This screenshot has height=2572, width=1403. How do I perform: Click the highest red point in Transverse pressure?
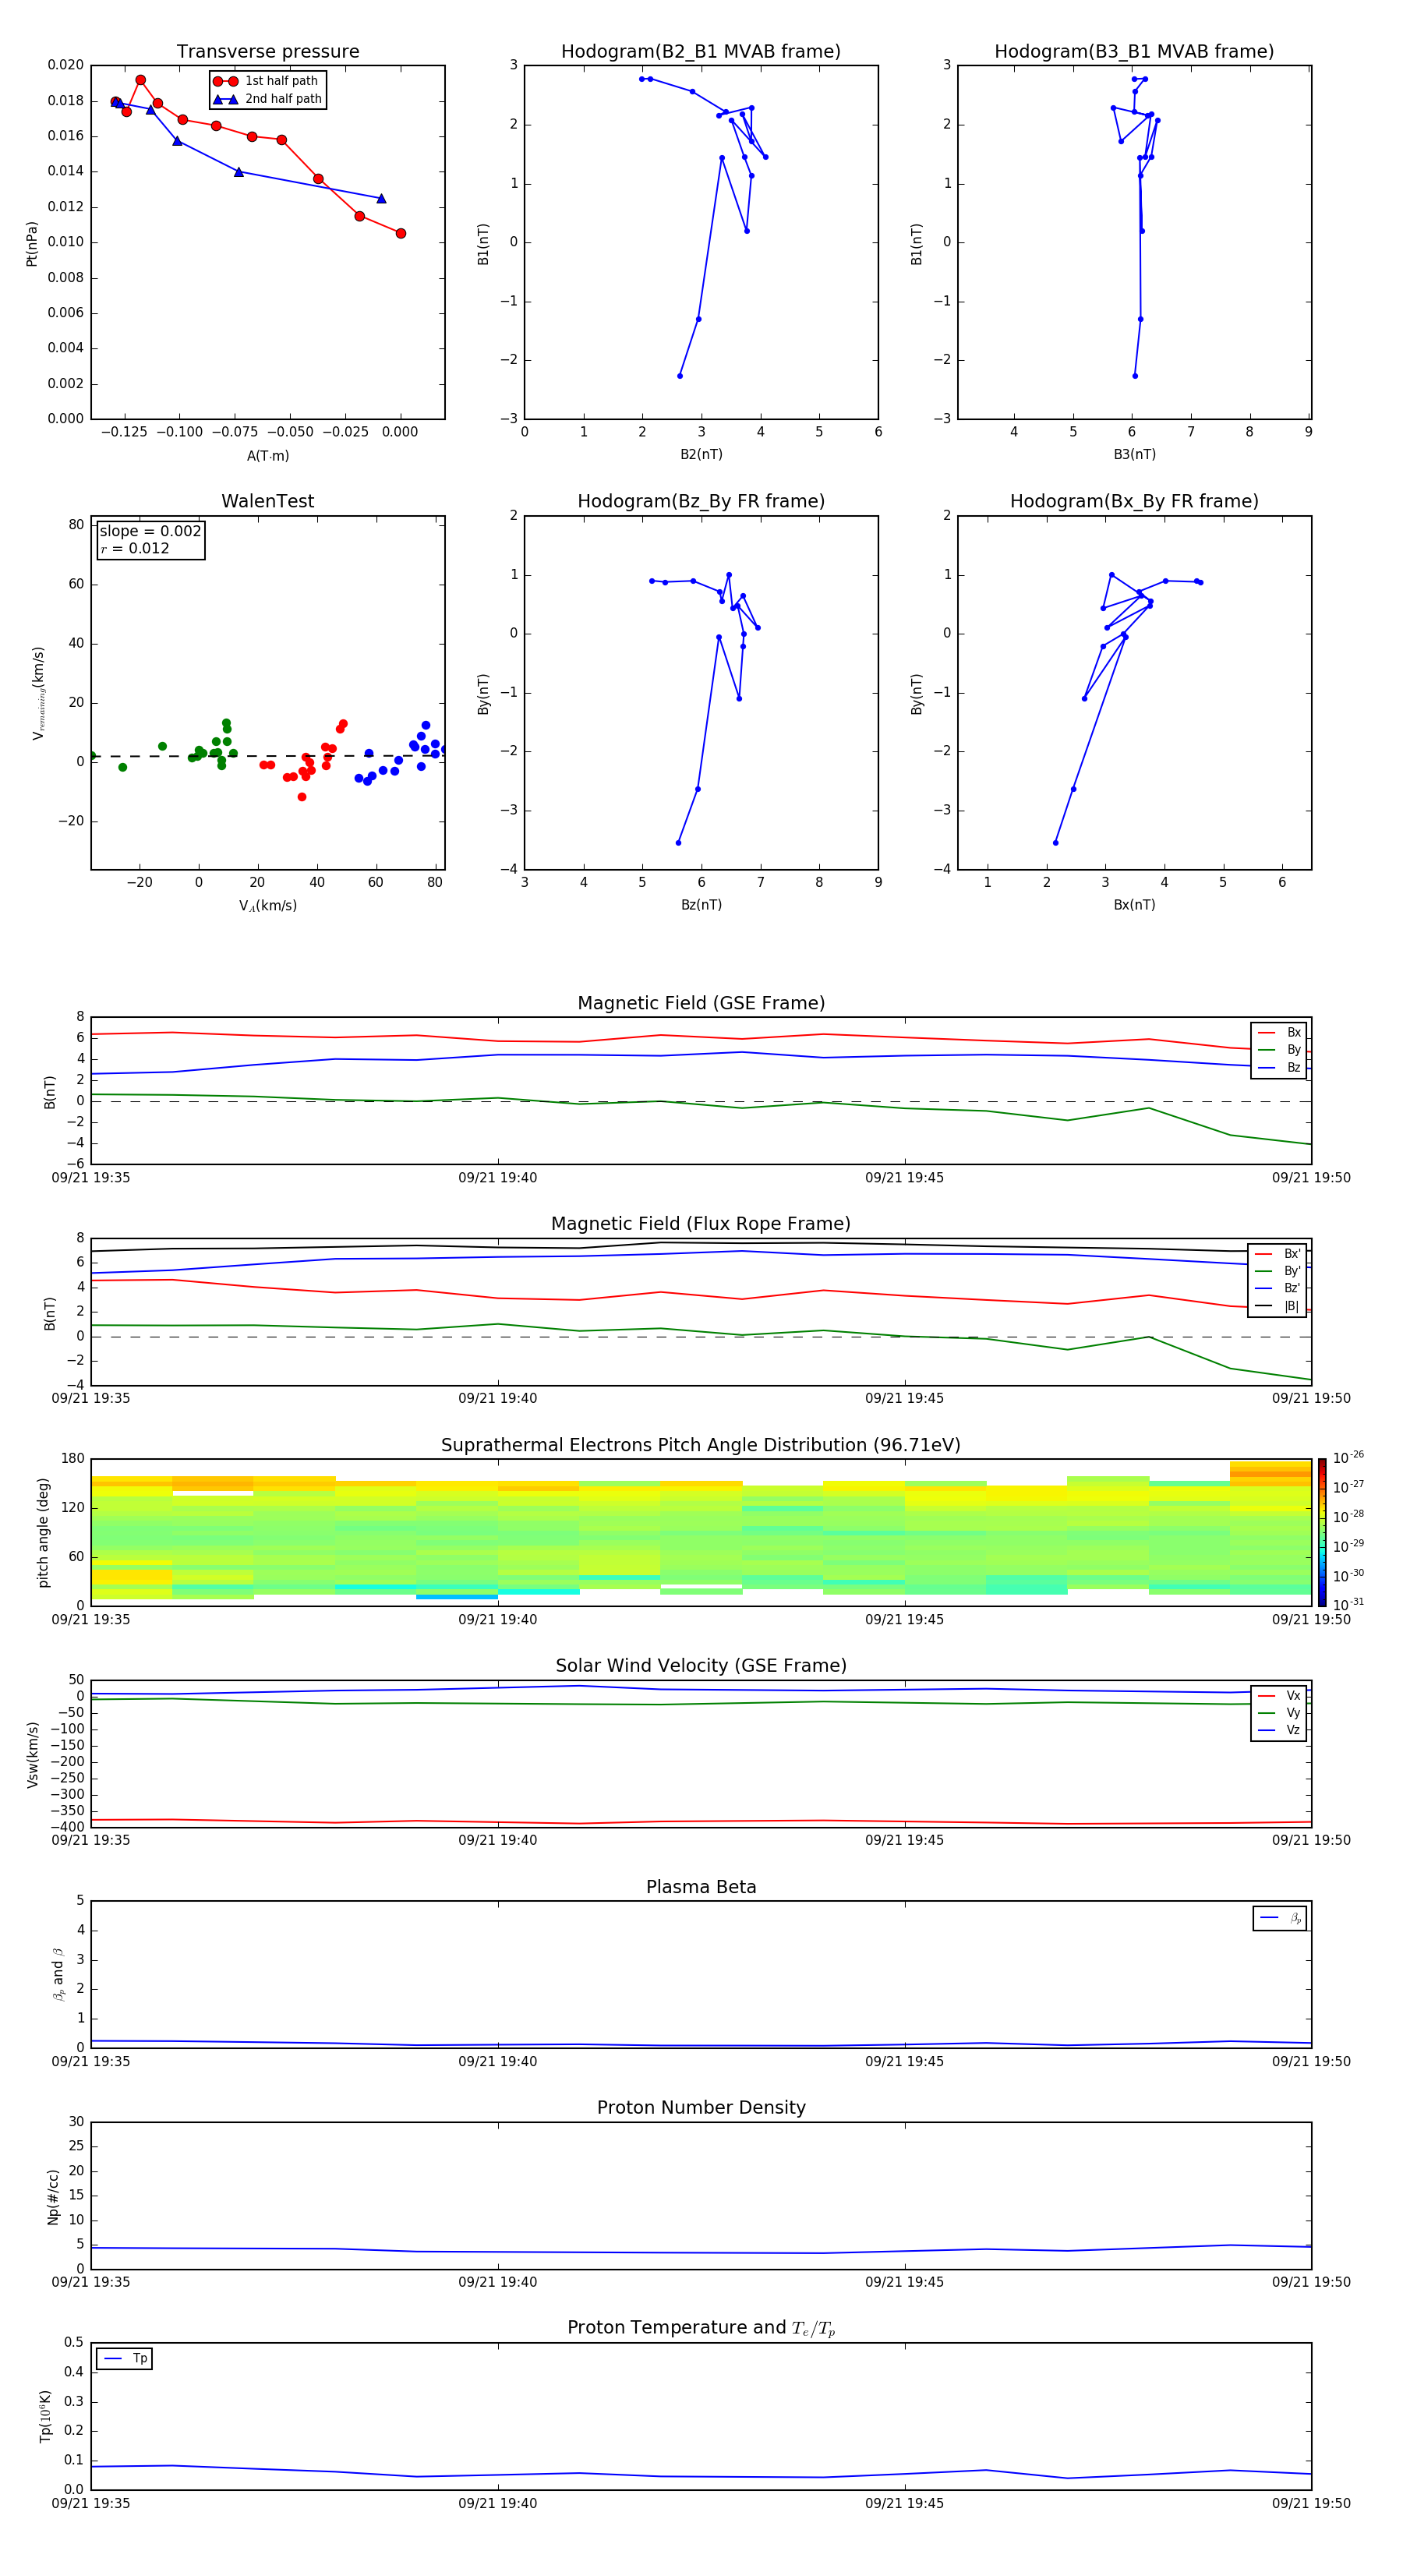pyautogui.click(x=141, y=79)
